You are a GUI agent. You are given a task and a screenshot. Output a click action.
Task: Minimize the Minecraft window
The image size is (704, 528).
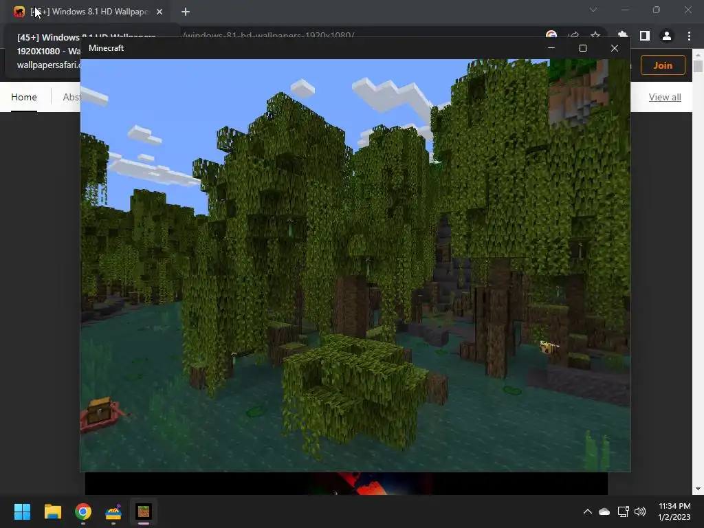click(551, 48)
